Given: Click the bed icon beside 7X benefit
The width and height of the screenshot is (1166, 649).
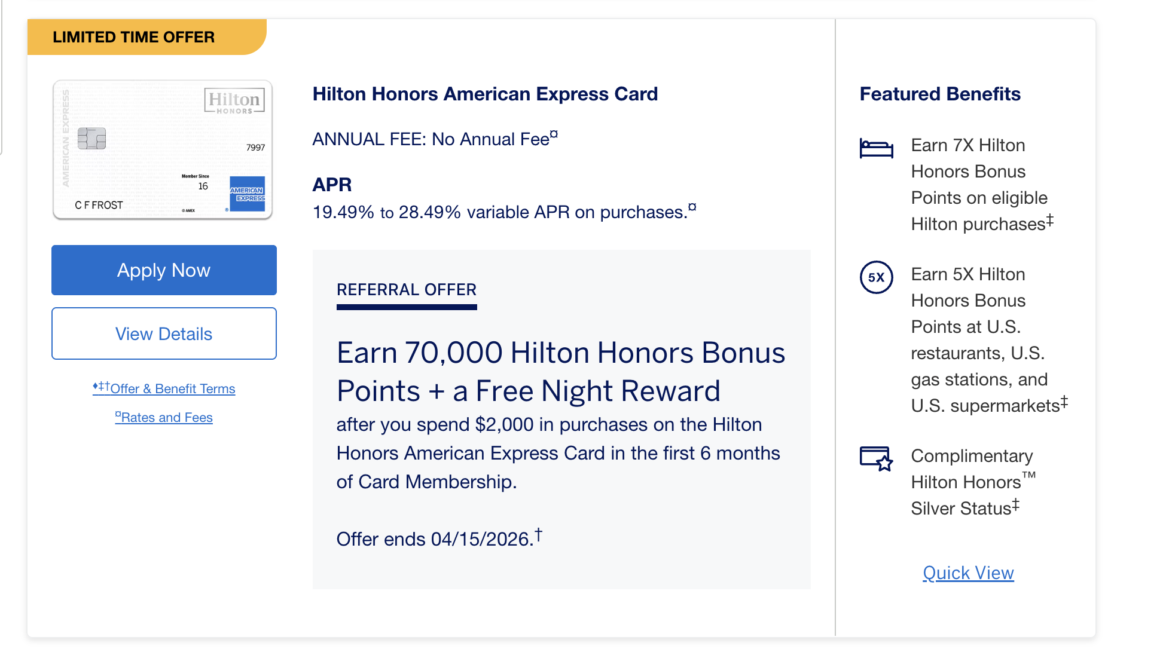Looking at the screenshot, I should tap(876, 148).
